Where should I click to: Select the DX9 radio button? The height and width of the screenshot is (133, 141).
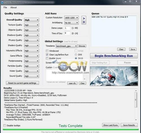pos(76,55)
